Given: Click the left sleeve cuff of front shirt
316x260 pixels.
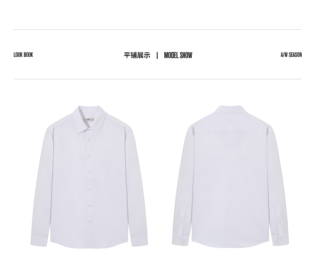Looking at the screenshot, I should click(39, 240).
